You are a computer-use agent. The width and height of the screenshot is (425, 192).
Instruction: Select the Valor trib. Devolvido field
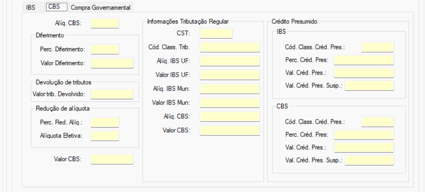coord(112,94)
